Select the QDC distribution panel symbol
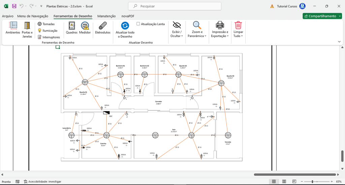345x185 pixels. point(106,113)
